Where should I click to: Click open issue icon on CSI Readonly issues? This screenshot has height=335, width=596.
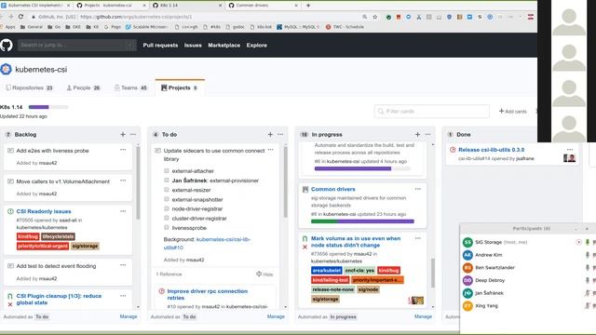click(x=10, y=211)
